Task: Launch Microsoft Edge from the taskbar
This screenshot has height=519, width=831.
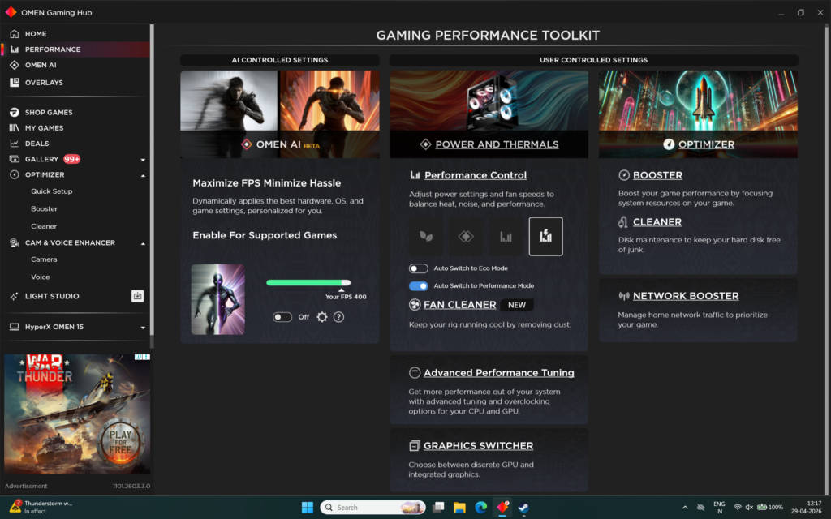Action: click(480, 508)
